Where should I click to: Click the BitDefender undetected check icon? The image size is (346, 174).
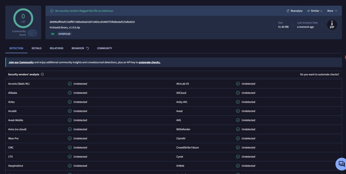238,129
